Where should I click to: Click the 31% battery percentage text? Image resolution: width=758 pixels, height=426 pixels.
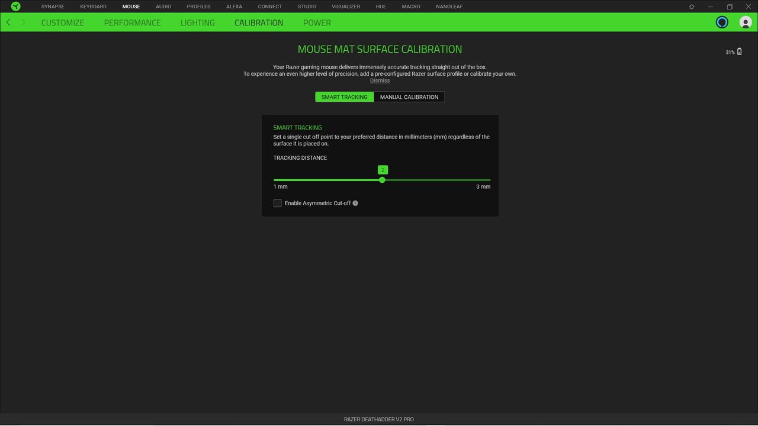pos(730,53)
